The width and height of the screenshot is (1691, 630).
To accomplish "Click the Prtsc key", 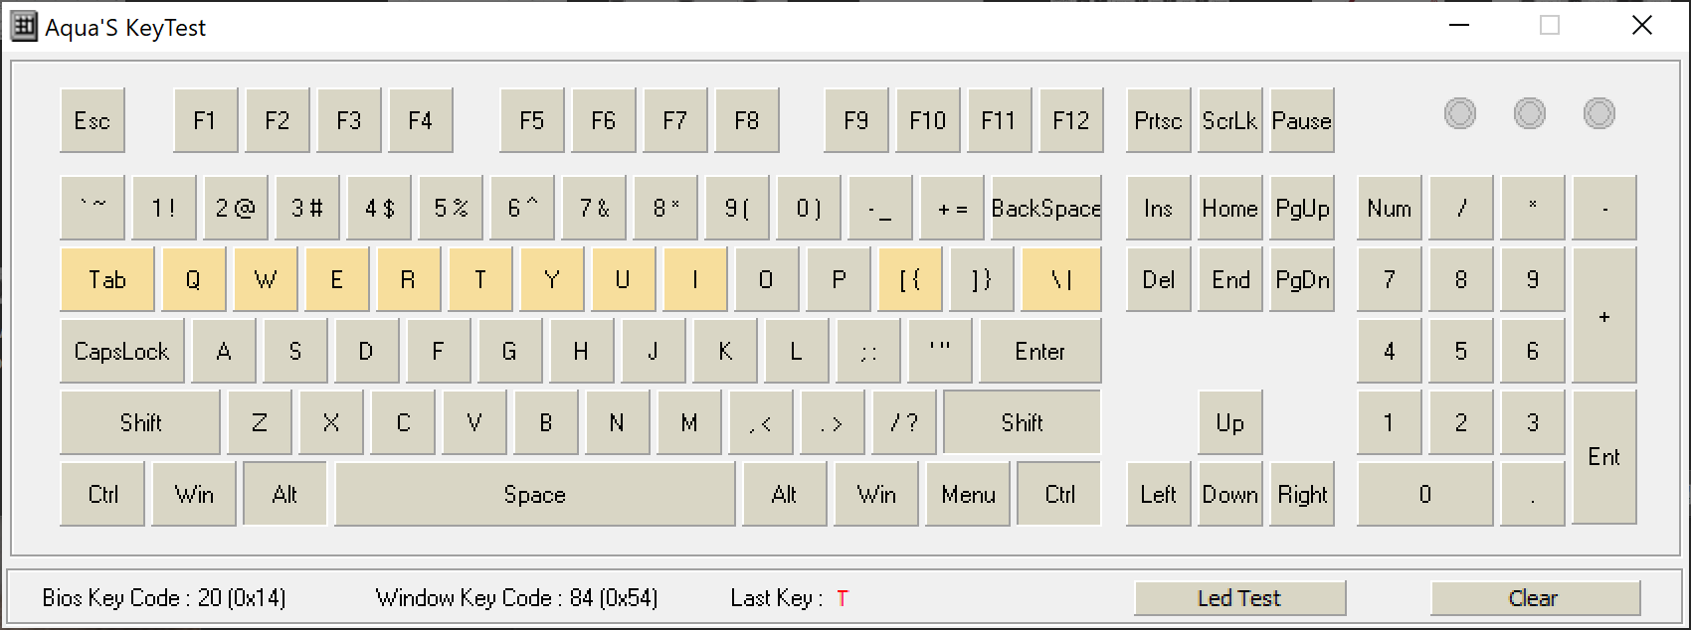I will pos(1158,121).
